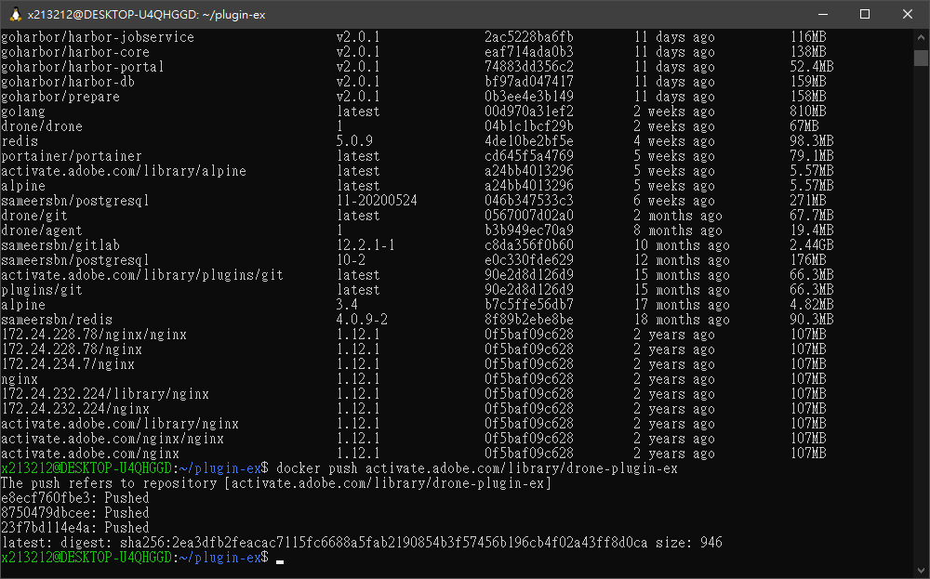Minimize the terminal window
930x579 pixels.
(823, 14)
